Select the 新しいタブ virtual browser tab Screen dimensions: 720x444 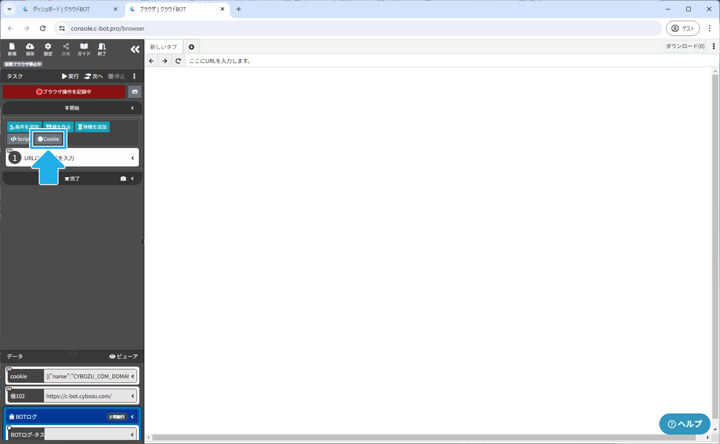point(164,47)
